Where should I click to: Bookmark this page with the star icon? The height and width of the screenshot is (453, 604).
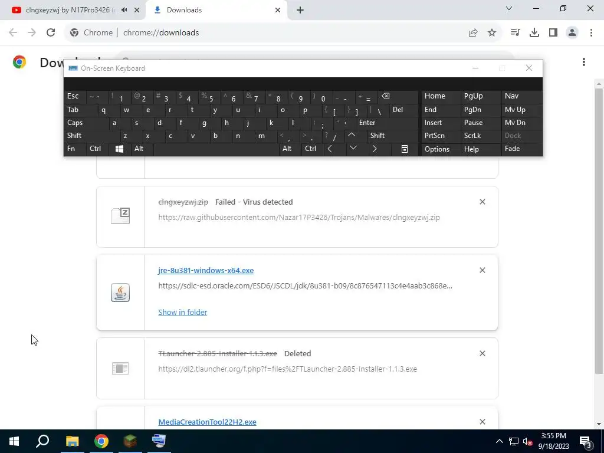[492, 33]
